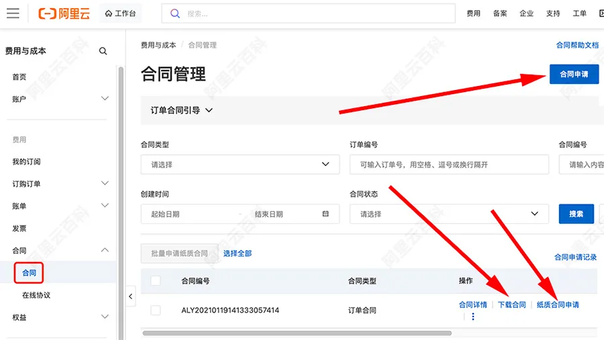Open the 备案 top menu
The width and height of the screenshot is (604, 340).
tap(500, 13)
